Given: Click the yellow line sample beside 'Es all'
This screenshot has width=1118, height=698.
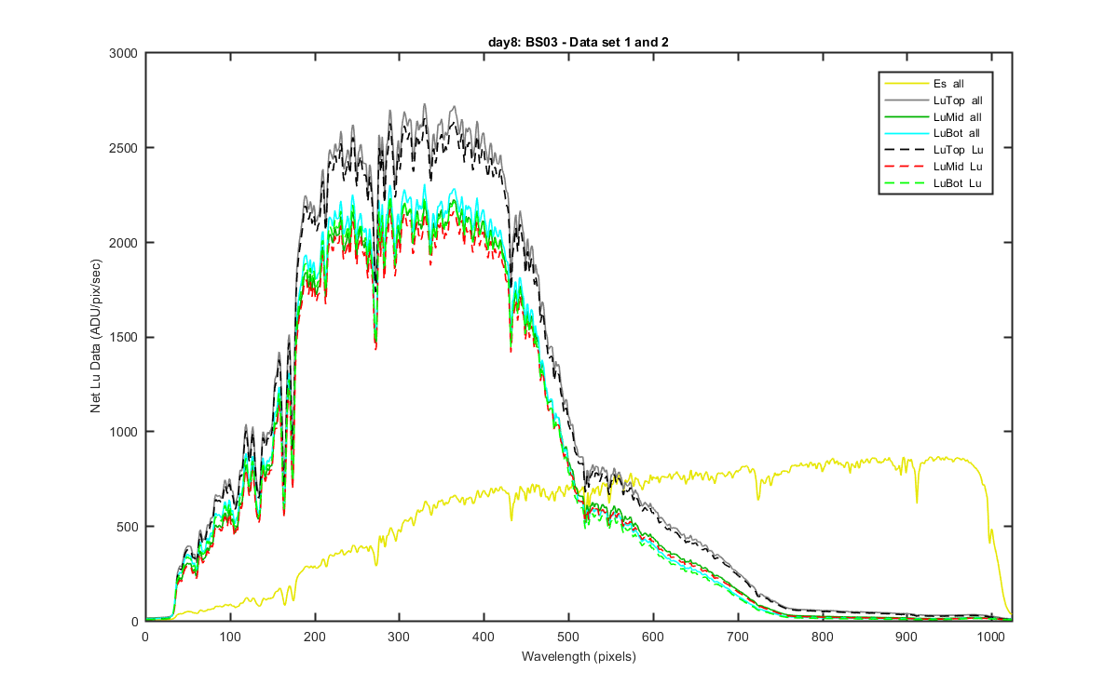Looking at the screenshot, I should tap(905, 84).
